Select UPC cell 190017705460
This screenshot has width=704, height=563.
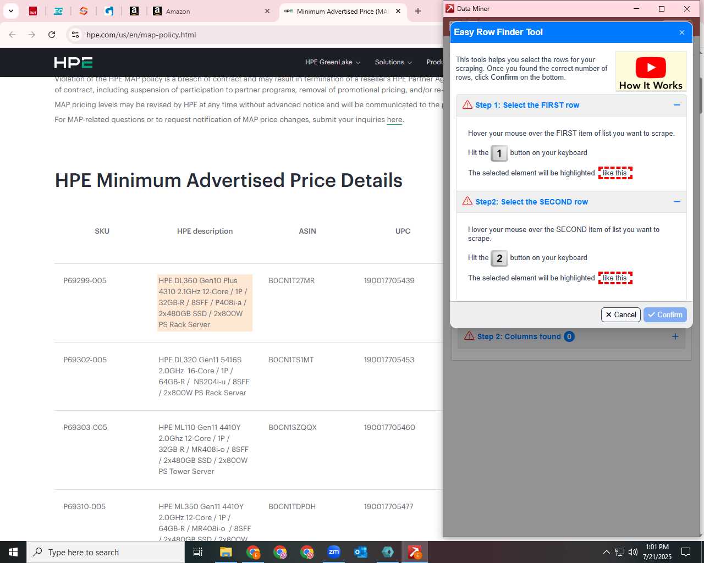click(x=389, y=427)
